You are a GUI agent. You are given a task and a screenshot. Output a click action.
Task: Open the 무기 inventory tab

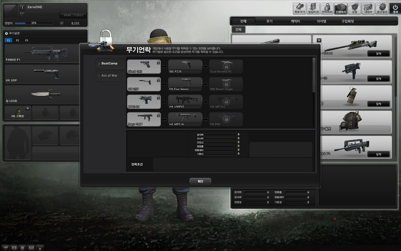(x=269, y=21)
